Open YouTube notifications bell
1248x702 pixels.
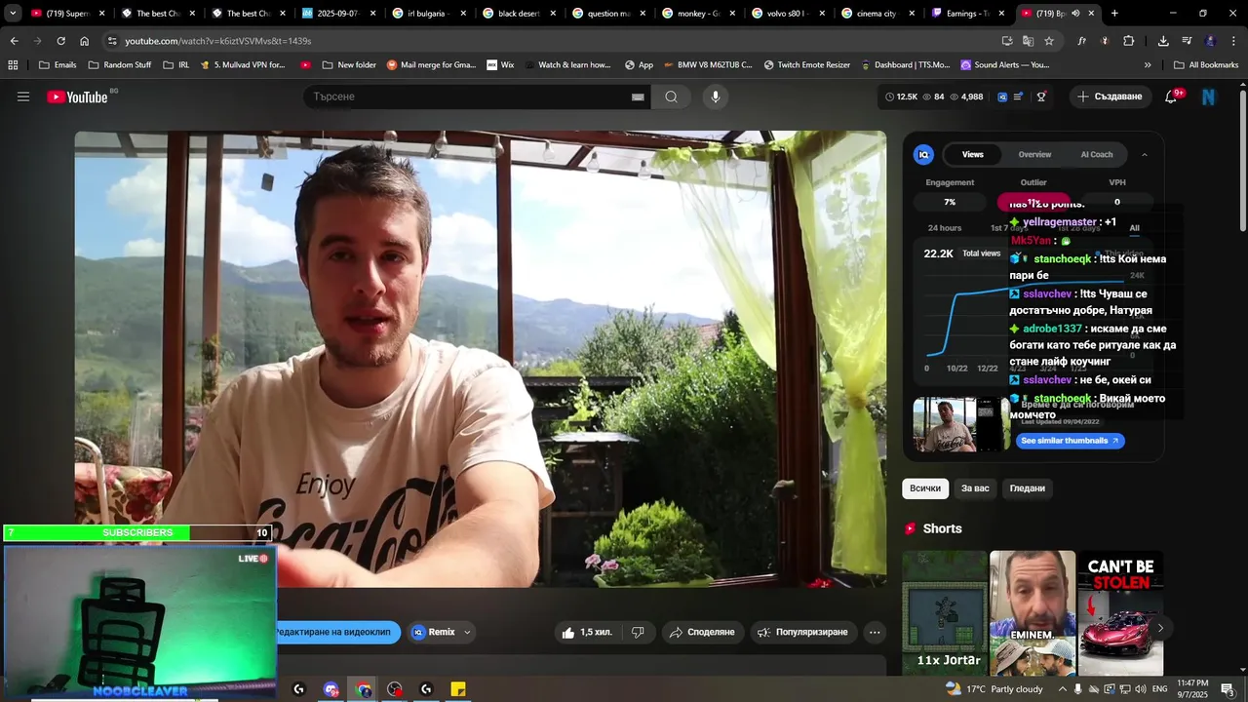click(1171, 97)
